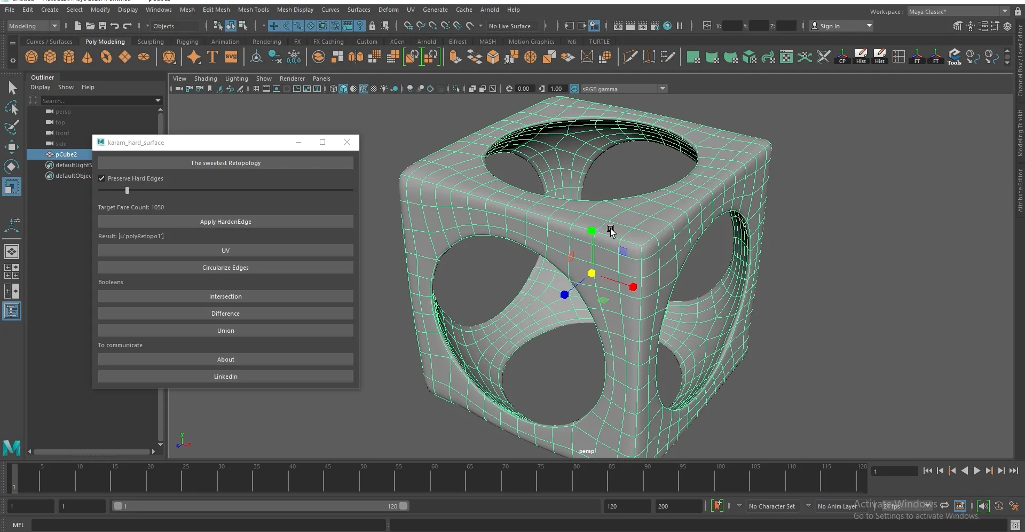1025x532 pixels.
Task: Select the Move tool in the toolbox
Action: coord(12,147)
